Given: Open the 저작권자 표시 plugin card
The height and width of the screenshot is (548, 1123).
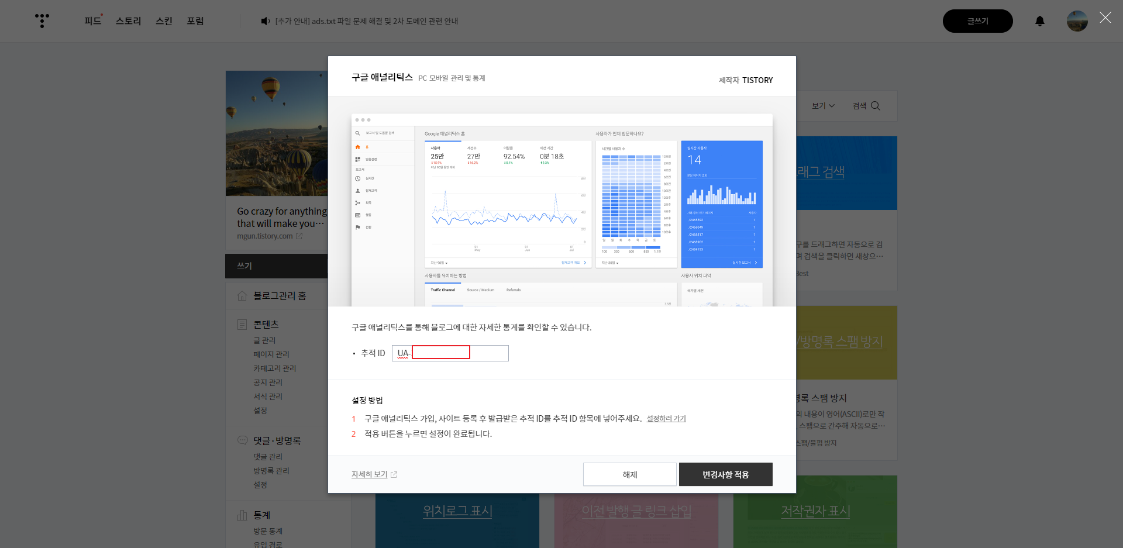Looking at the screenshot, I should click(x=815, y=511).
